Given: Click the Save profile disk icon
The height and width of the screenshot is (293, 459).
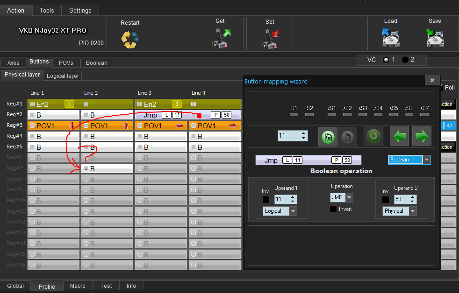Looking at the screenshot, I should tap(435, 38).
